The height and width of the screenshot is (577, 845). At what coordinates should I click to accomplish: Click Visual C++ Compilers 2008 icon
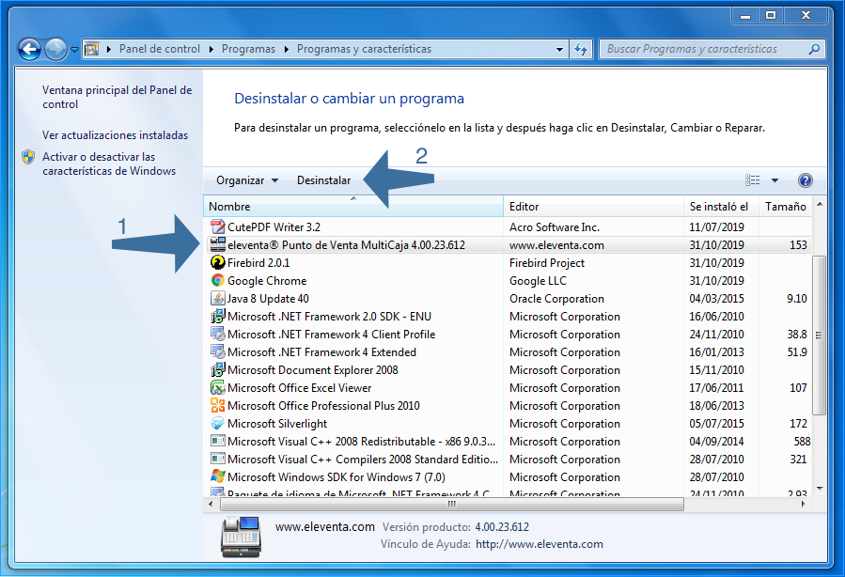pyautogui.click(x=218, y=459)
